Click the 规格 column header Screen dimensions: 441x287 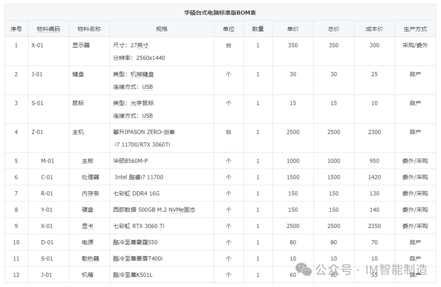[162, 29]
